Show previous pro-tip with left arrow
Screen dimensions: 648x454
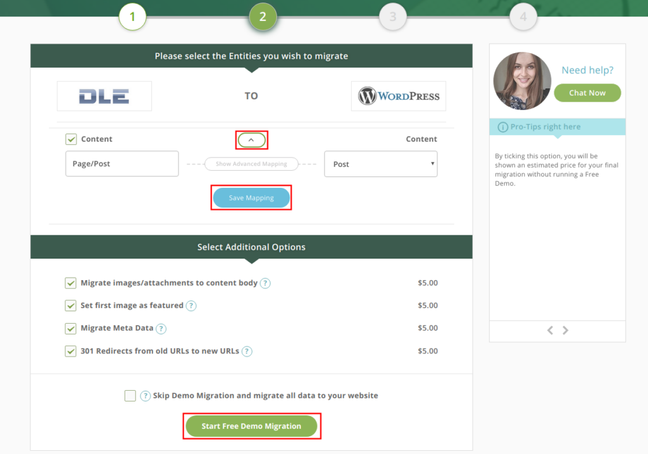(550, 330)
